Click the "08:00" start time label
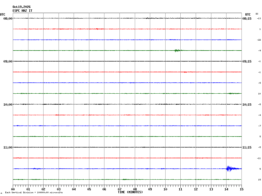Image resolution: width=262 pixels, height=196 pixels. [x=8, y=18]
